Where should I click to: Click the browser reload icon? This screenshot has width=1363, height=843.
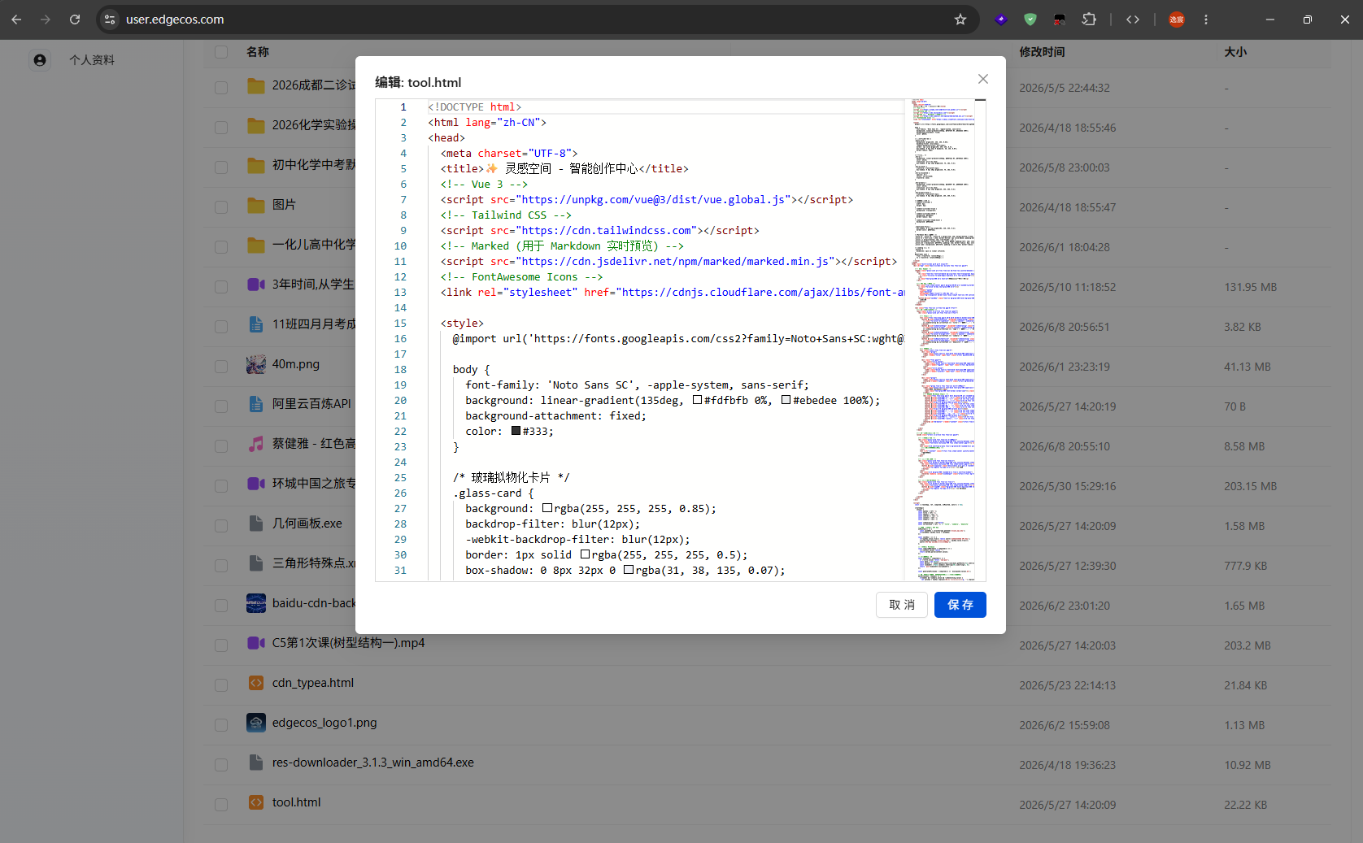75,20
